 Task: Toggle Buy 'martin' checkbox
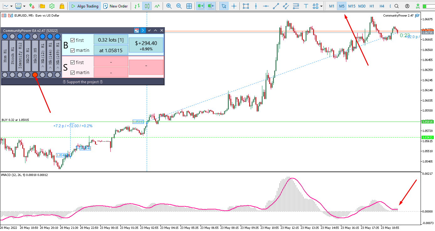click(x=73, y=50)
